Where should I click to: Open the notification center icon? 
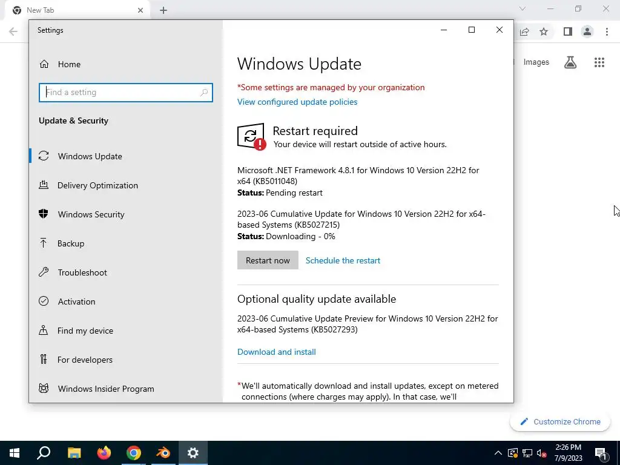[x=601, y=453]
